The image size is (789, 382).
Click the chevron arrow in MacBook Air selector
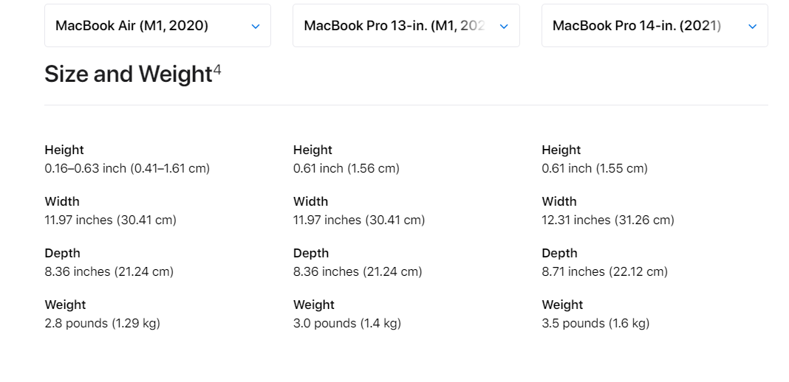pyautogui.click(x=256, y=26)
